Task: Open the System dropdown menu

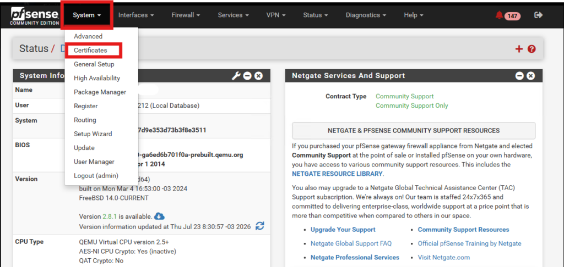Action: pos(86,15)
